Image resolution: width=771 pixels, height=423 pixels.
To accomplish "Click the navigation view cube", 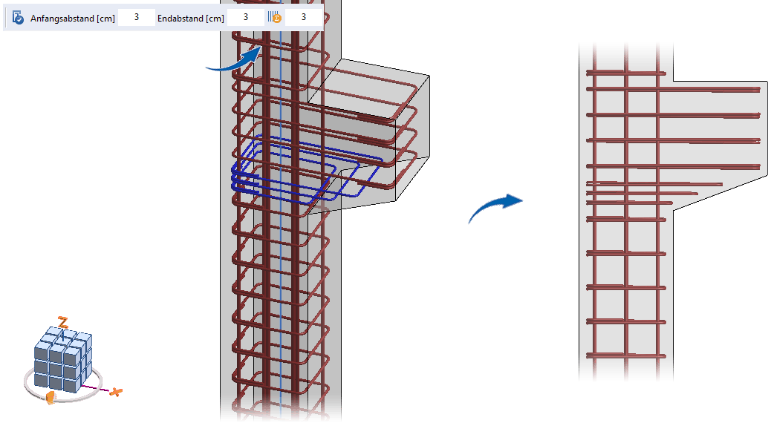I will tap(63, 358).
